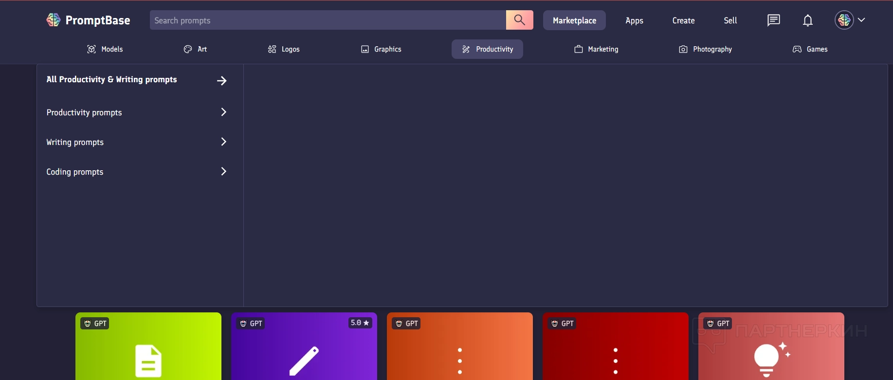Expand Coding prompts submenu chevron

(x=224, y=171)
